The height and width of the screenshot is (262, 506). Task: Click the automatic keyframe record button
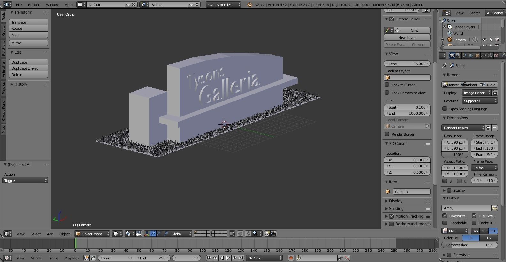291,258
